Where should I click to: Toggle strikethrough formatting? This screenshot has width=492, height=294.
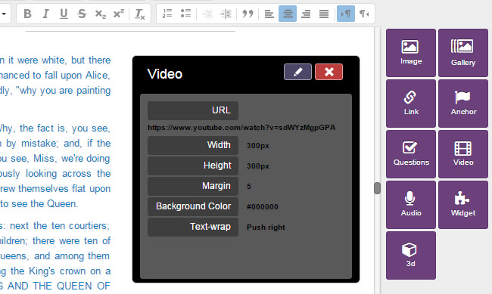[x=82, y=14]
